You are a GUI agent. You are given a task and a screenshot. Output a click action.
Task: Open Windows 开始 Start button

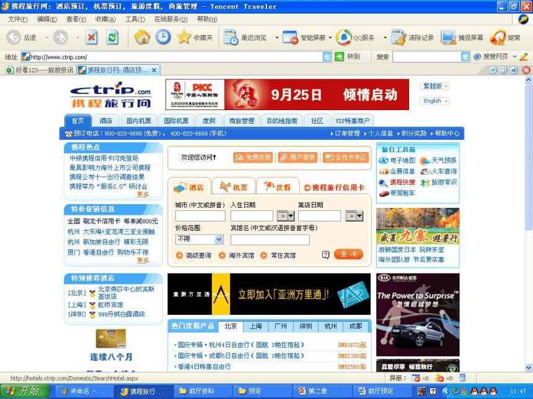24,391
